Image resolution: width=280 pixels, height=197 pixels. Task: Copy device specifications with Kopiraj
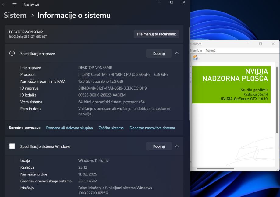[159, 53]
